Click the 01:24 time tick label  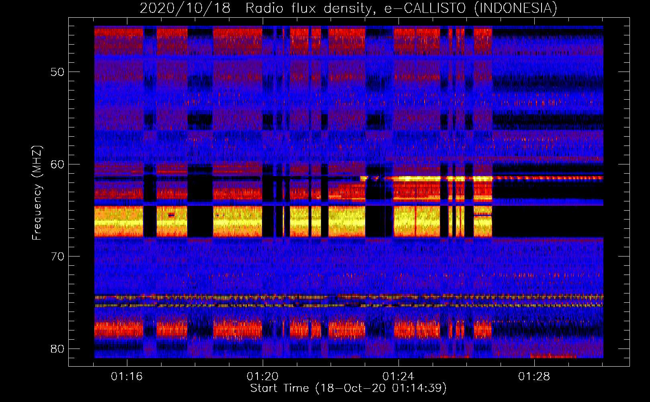(x=399, y=377)
